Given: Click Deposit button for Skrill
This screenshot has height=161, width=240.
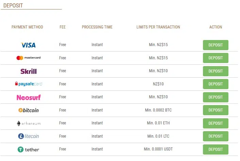Looking at the screenshot, I should click(x=216, y=71).
